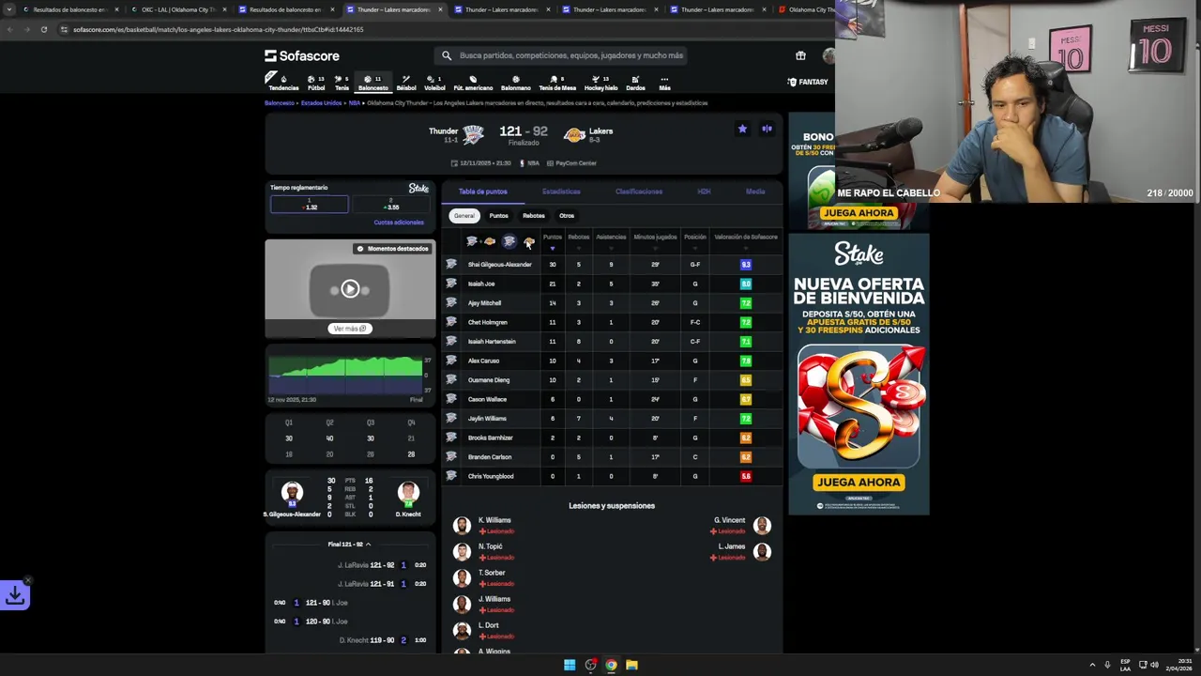Switch to the Estadísticas tab

[561, 192]
